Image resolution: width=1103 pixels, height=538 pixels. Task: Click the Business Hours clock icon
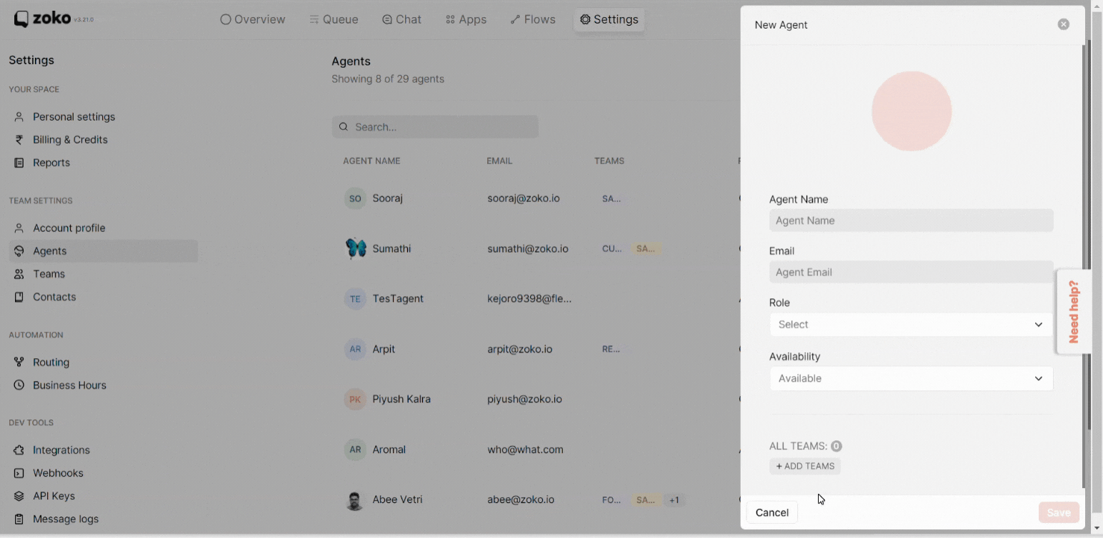19,385
